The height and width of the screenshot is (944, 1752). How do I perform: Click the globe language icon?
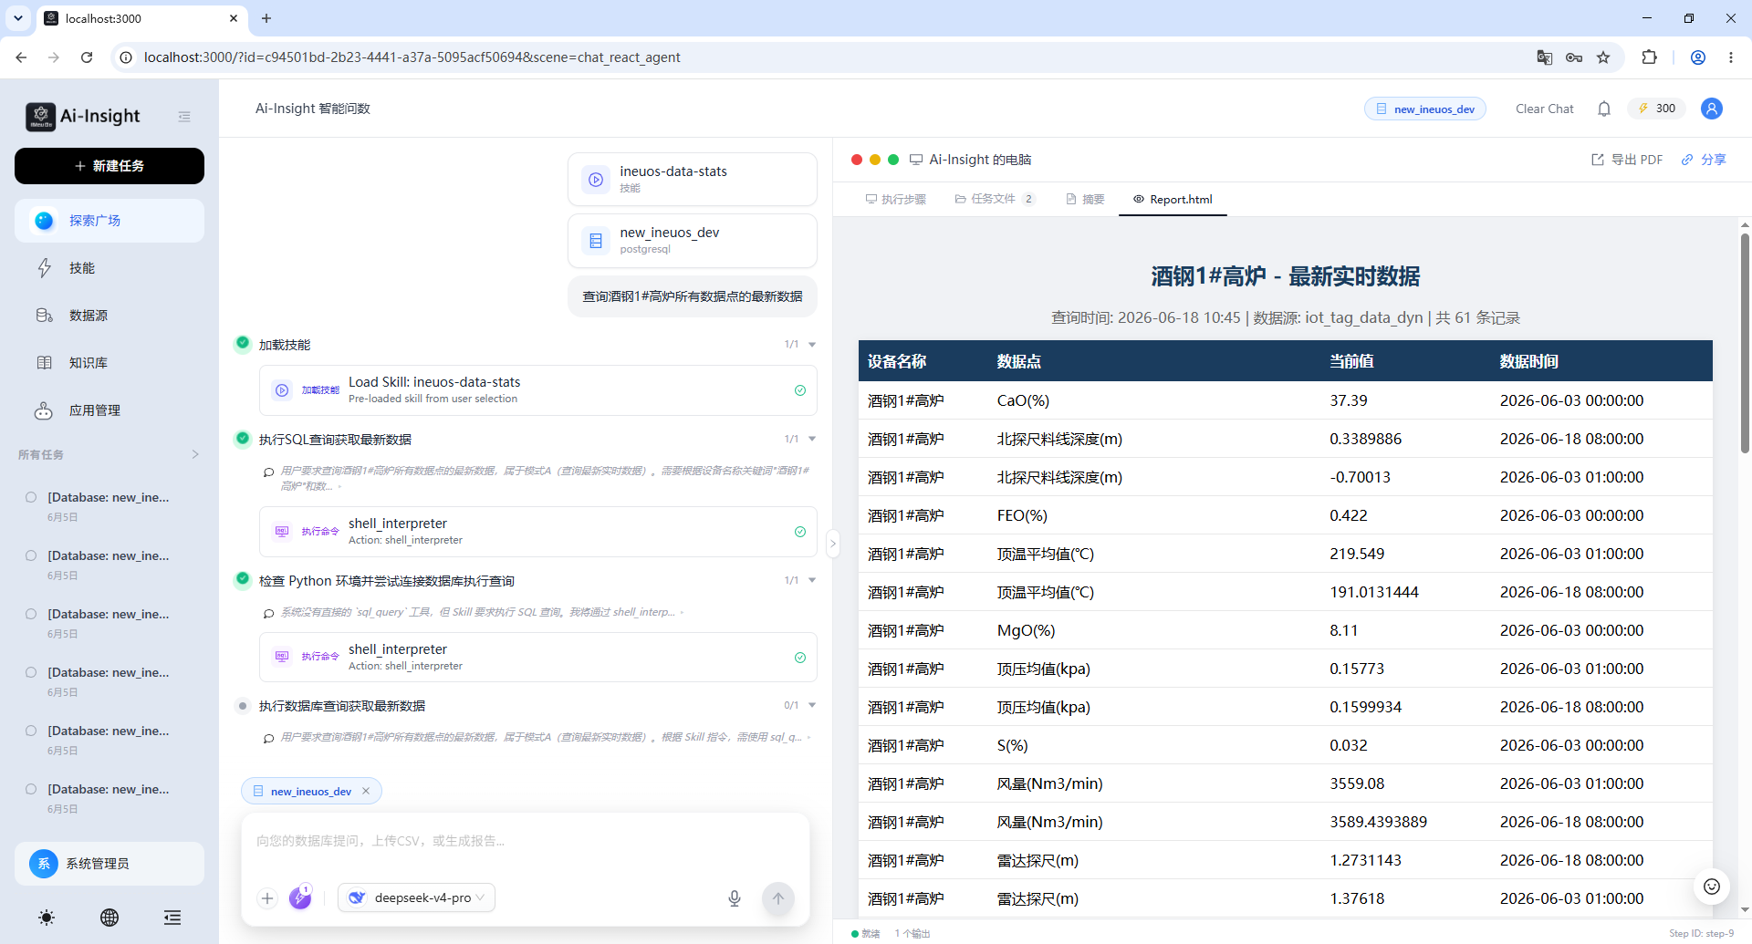(109, 918)
